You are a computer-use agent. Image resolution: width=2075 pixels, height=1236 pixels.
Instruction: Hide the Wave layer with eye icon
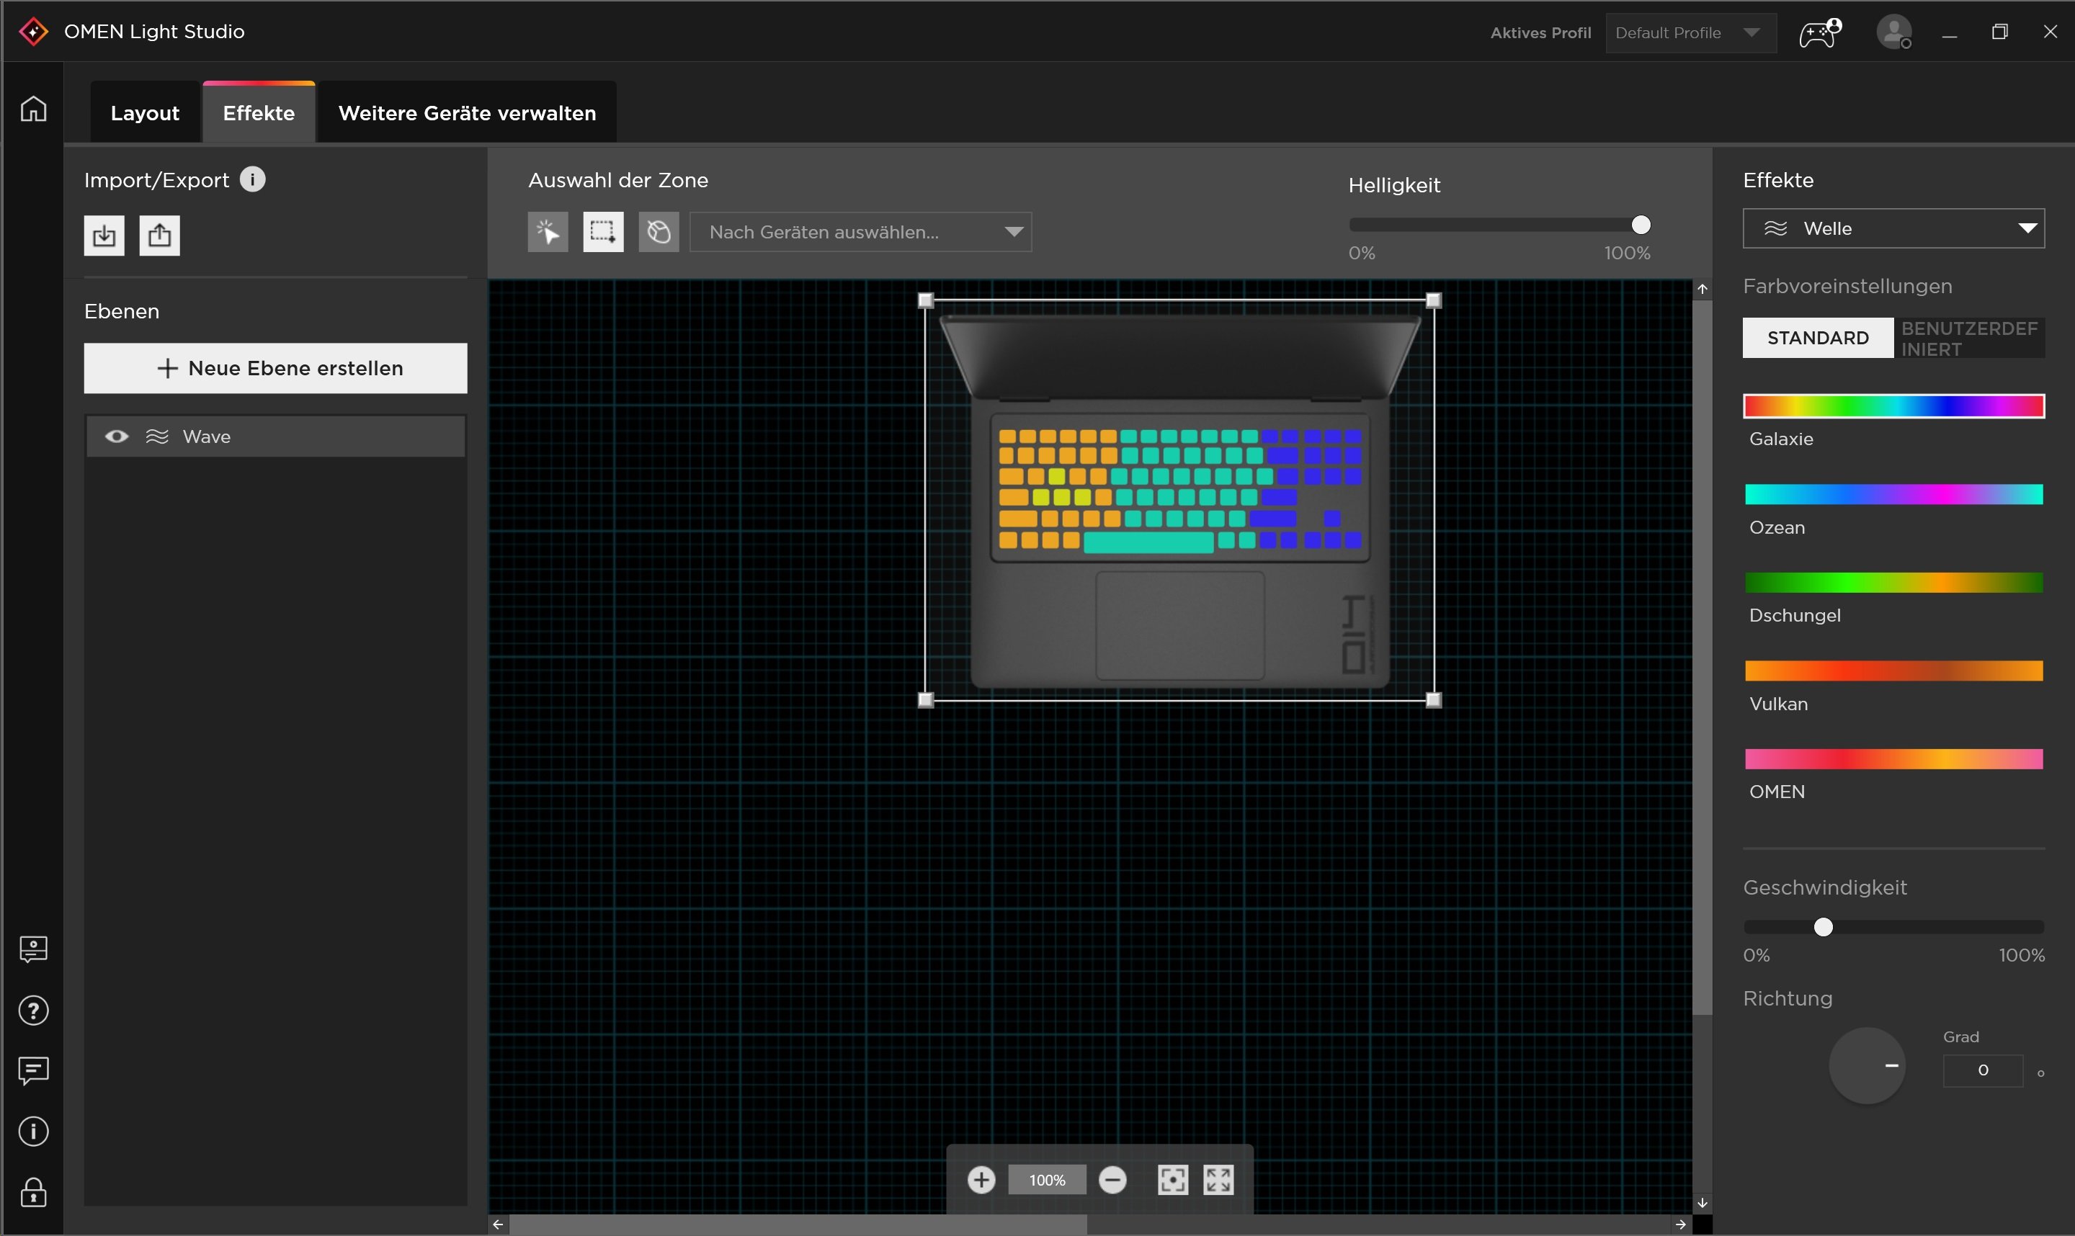pos(117,436)
